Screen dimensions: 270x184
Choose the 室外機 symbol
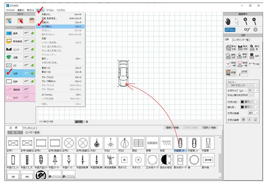pos(208,160)
